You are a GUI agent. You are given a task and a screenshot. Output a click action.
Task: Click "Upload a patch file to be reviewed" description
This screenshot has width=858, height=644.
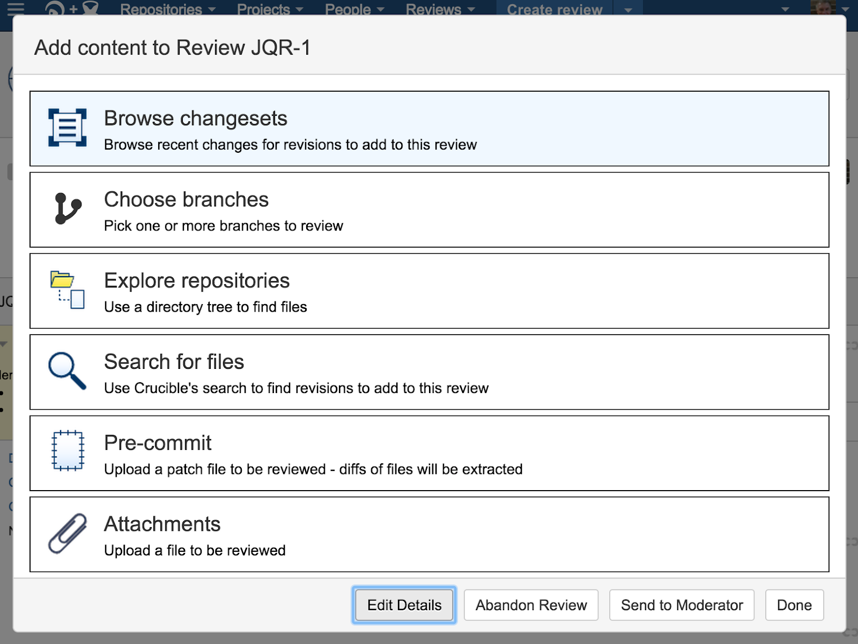(x=313, y=469)
